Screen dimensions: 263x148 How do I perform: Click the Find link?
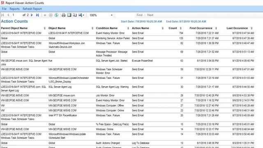(x=139, y=15)
